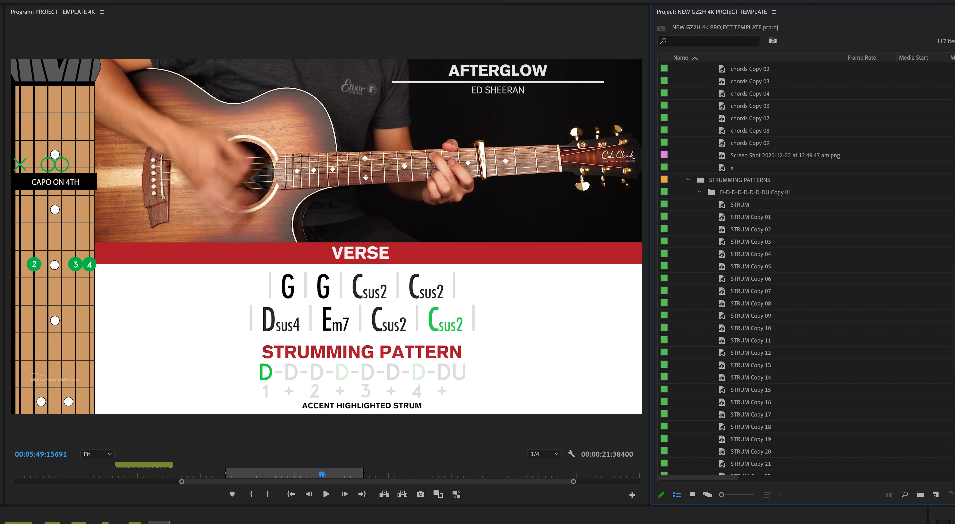955x524 pixels.
Task: Switch Project panel to Icon View
Action: [x=692, y=495]
